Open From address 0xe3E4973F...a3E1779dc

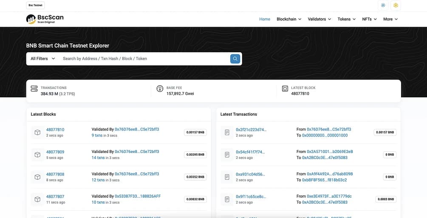329,196
